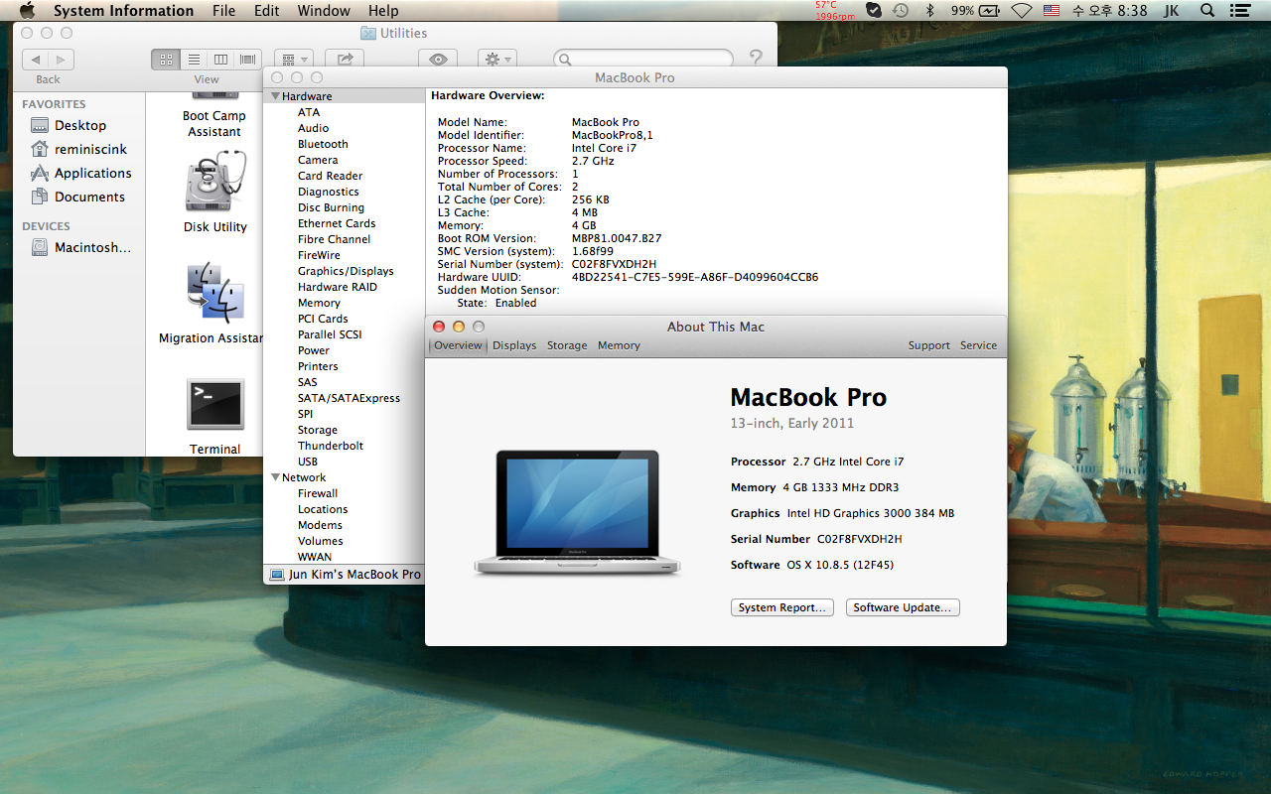Click the Quick Look eye icon

pyautogui.click(x=438, y=60)
